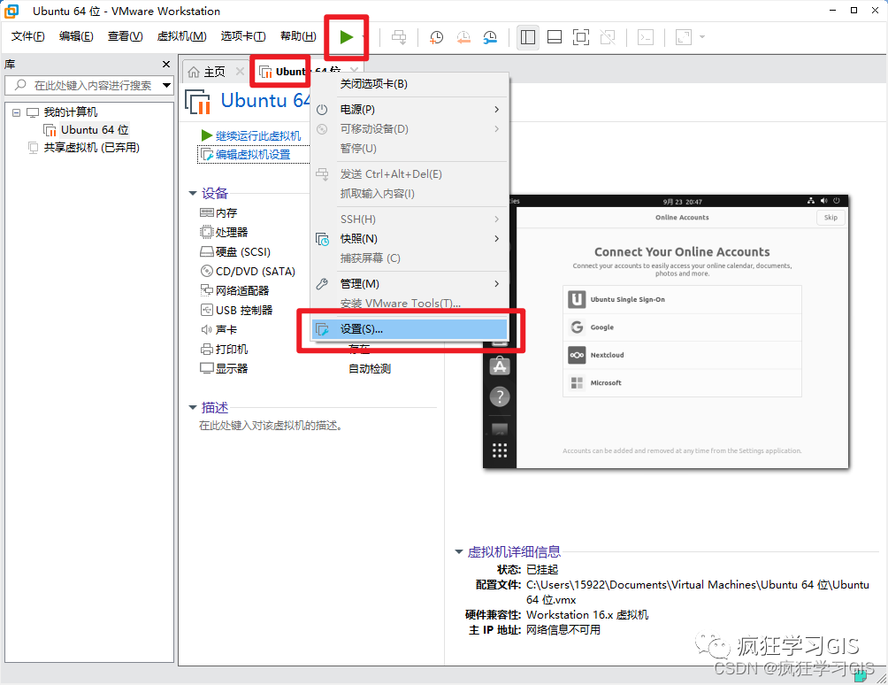
Task: Click send Ctrl+Alt+Del toolbar icon
Action: point(399,37)
